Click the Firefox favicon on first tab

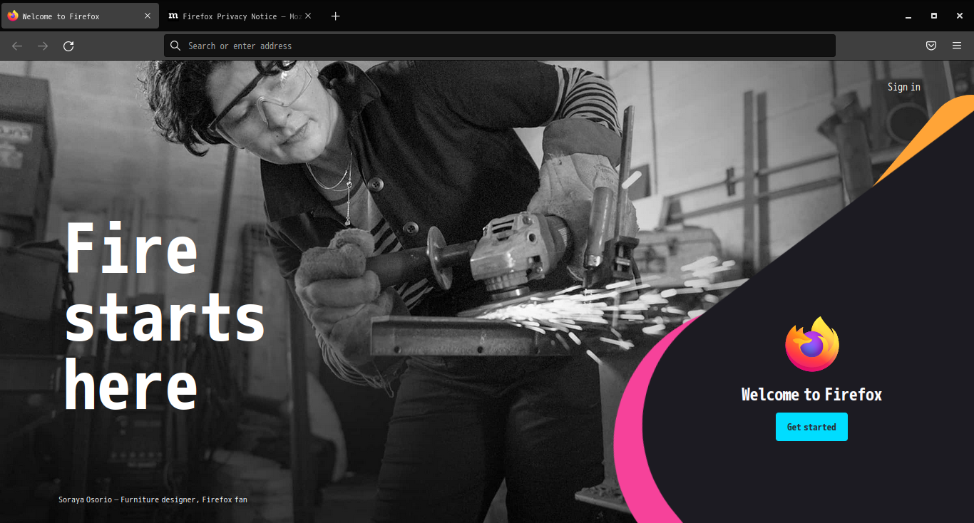[x=13, y=16]
